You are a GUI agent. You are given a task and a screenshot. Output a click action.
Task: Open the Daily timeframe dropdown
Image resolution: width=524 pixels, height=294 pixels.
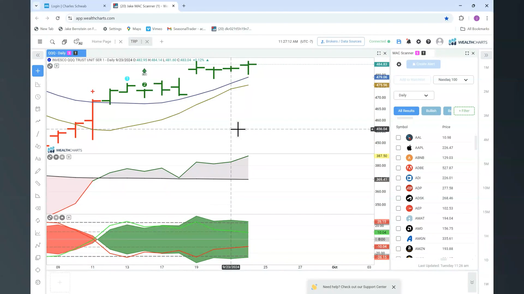tap(414, 95)
